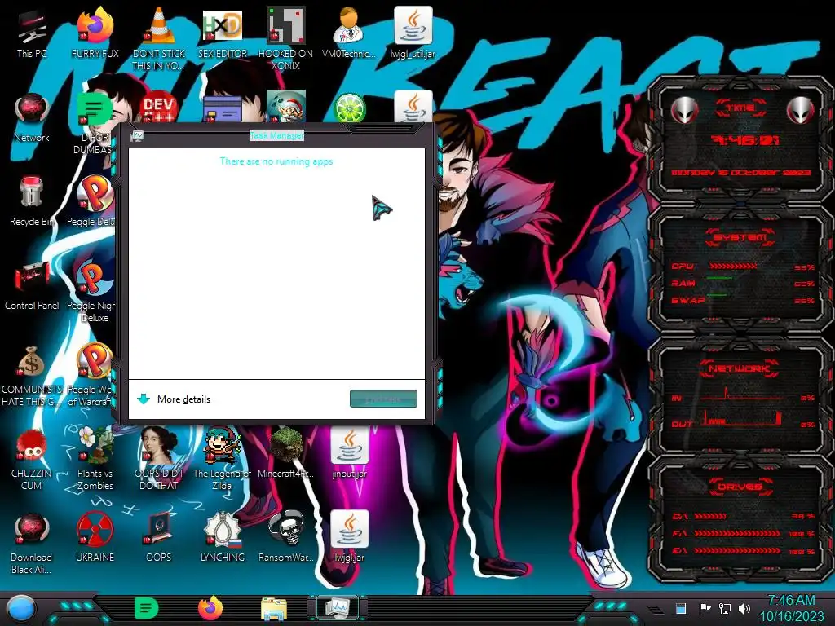Image resolution: width=835 pixels, height=626 pixels.
Task: Select the DEV C++ shortcut icon
Action: pos(158,107)
